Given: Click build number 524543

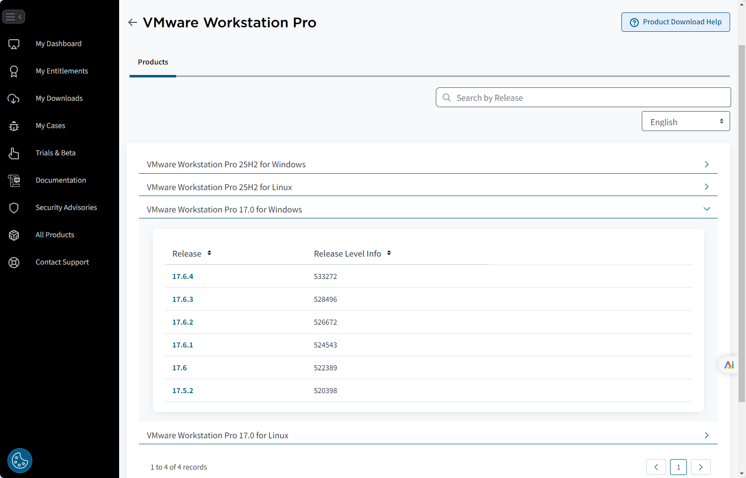Looking at the screenshot, I should [326, 345].
